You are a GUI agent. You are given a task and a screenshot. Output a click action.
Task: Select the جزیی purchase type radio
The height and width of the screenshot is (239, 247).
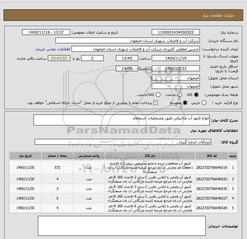[x=204, y=103]
